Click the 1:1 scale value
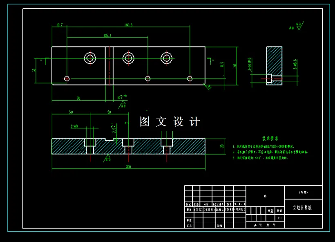335x242 pixels. pyautogui.click(x=279, y=218)
